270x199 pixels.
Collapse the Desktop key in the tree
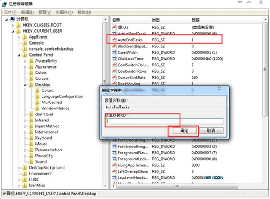[x=25, y=85]
